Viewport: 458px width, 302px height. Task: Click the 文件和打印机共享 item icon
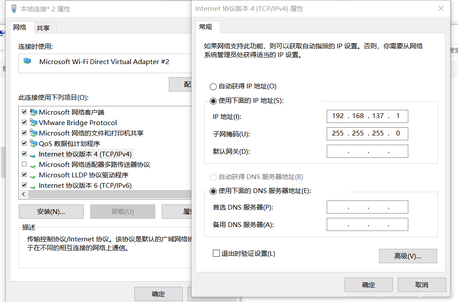[x=34, y=133]
